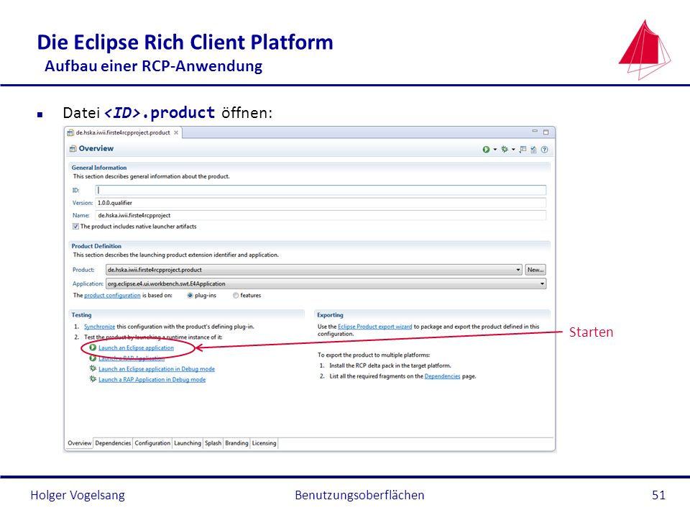690x518 pixels.
Task: Open Help via the question mark icon
Action: (544, 150)
